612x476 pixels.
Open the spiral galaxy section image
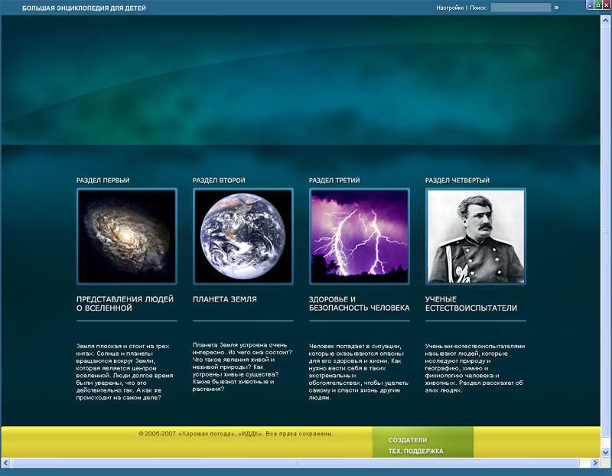(x=127, y=236)
